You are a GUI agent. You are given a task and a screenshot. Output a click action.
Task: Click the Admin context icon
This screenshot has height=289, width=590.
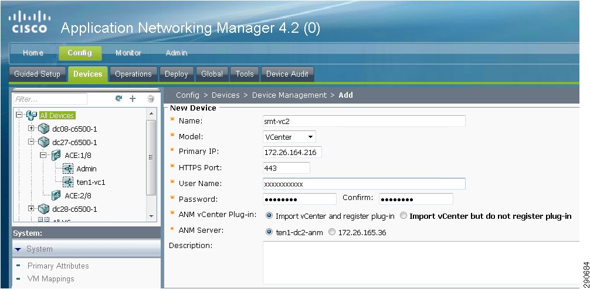coord(67,169)
